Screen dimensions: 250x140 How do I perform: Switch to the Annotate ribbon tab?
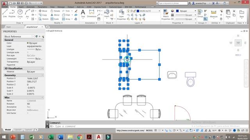point(30,7)
